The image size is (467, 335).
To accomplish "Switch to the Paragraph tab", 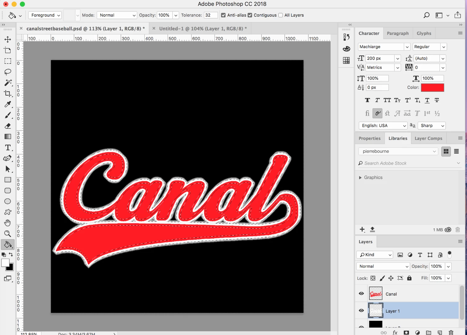I will (398, 33).
